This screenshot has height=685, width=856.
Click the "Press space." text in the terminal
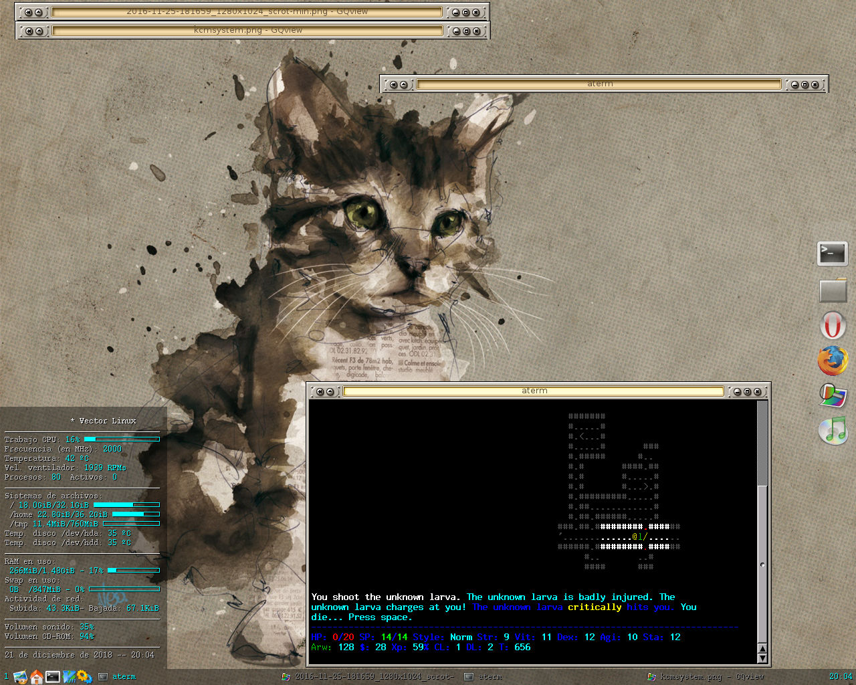(x=381, y=617)
